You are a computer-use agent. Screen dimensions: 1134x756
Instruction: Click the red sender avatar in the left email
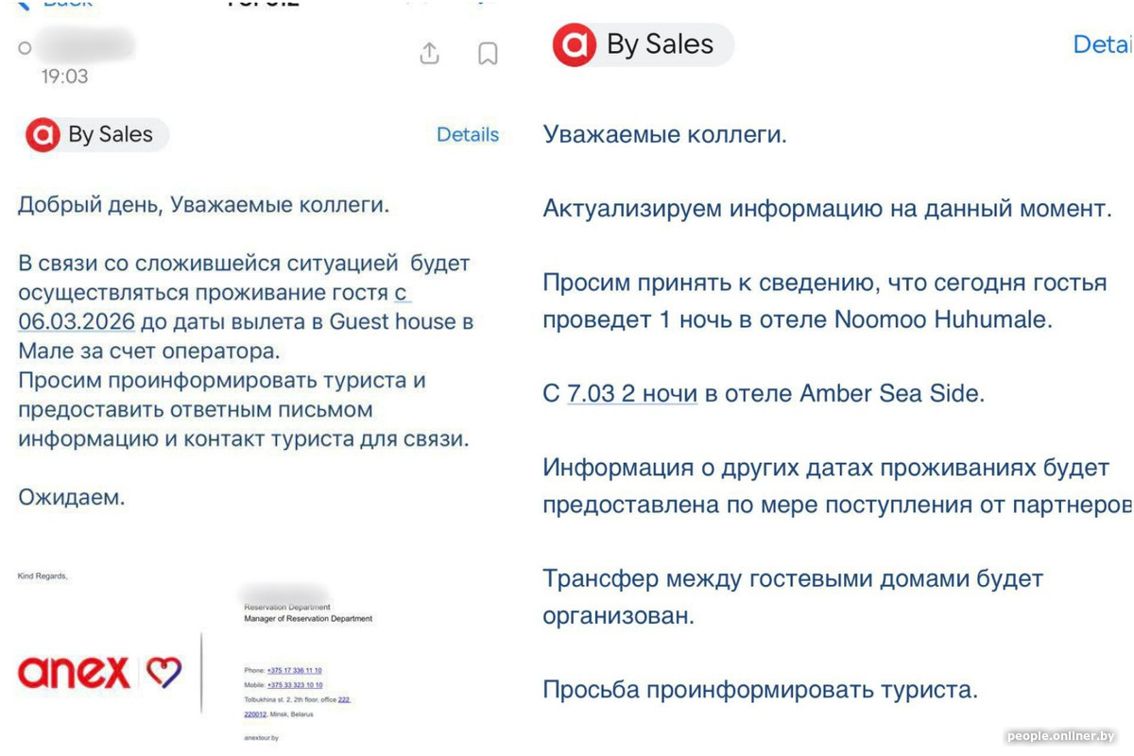[x=43, y=135]
